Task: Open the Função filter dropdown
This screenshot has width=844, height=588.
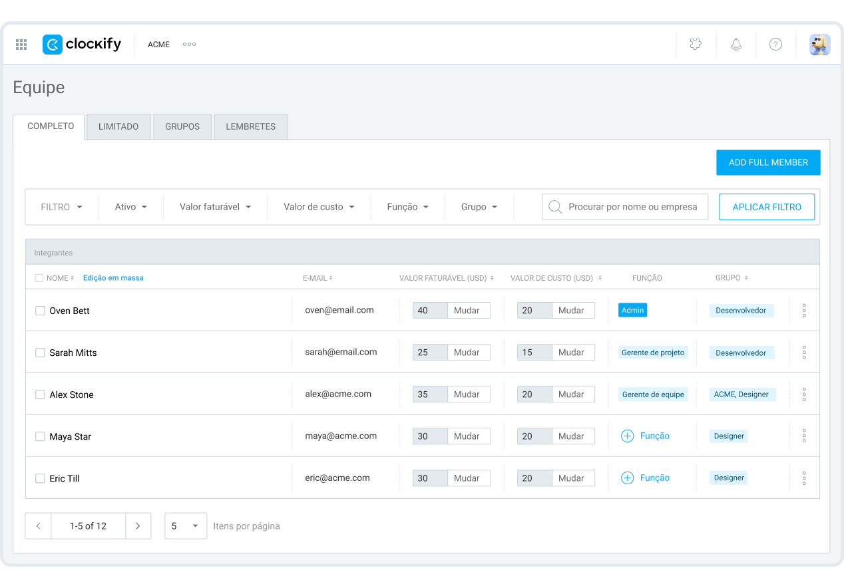Action: (x=407, y=207)
